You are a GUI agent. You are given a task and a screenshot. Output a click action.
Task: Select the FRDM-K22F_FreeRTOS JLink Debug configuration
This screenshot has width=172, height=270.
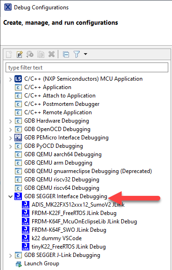coord(74,213)
